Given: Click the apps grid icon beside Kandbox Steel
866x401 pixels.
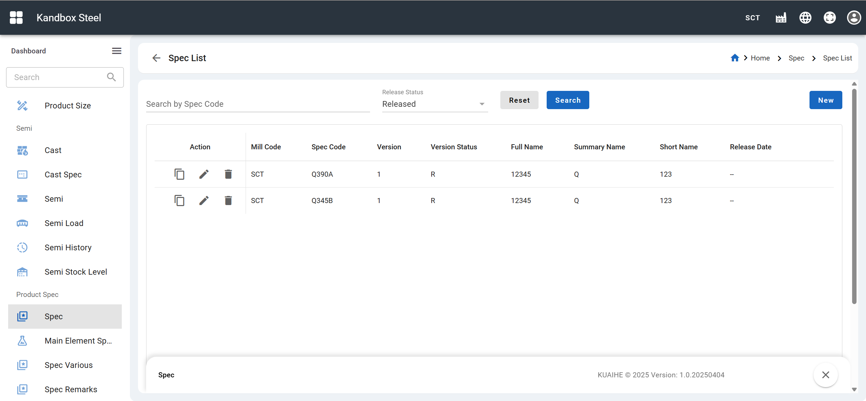Looking at the screenshot, I should [x=16, y=18].
